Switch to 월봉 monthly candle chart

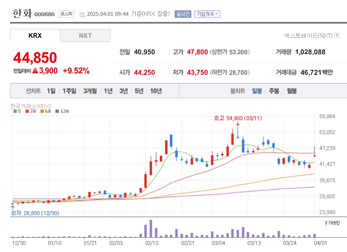tap(292, 91)
